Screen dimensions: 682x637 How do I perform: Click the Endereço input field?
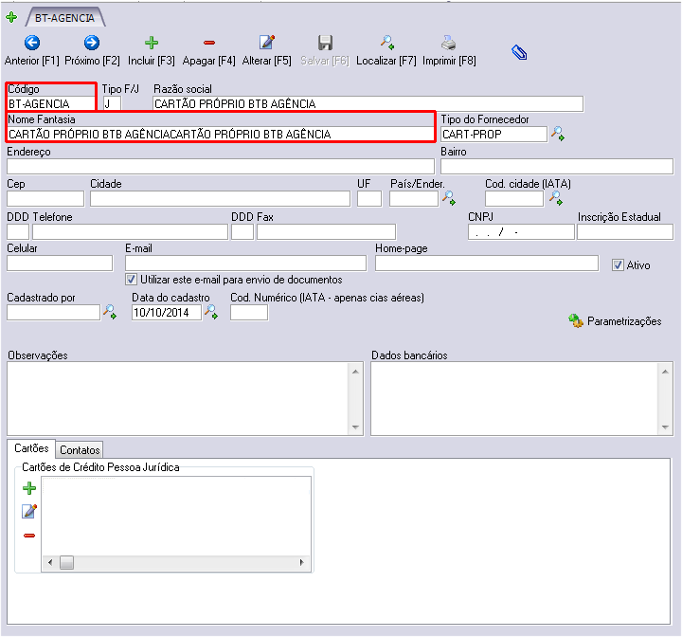pos(221,166)
